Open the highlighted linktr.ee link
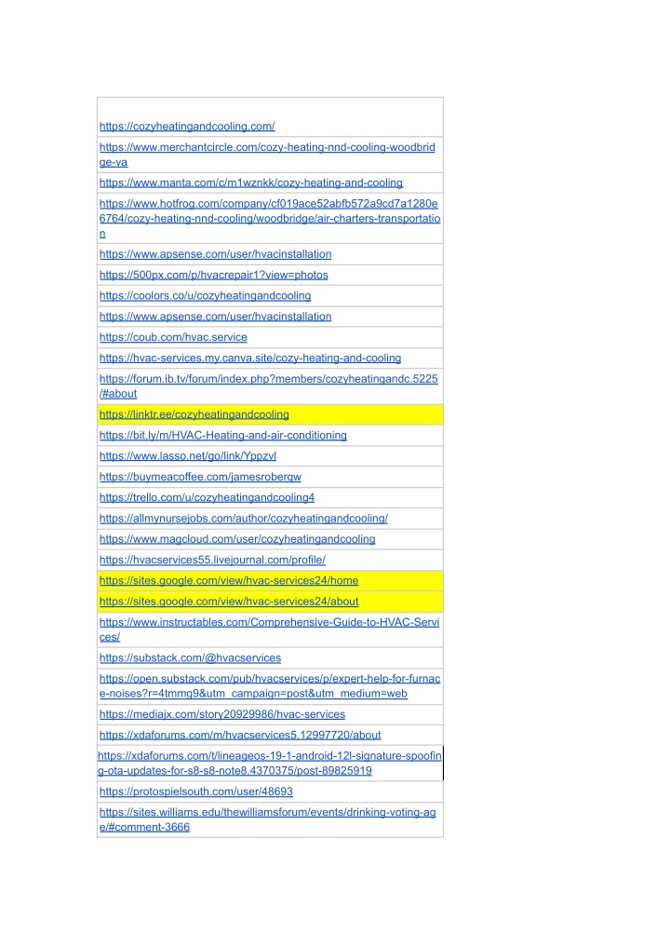 point(194,414)
